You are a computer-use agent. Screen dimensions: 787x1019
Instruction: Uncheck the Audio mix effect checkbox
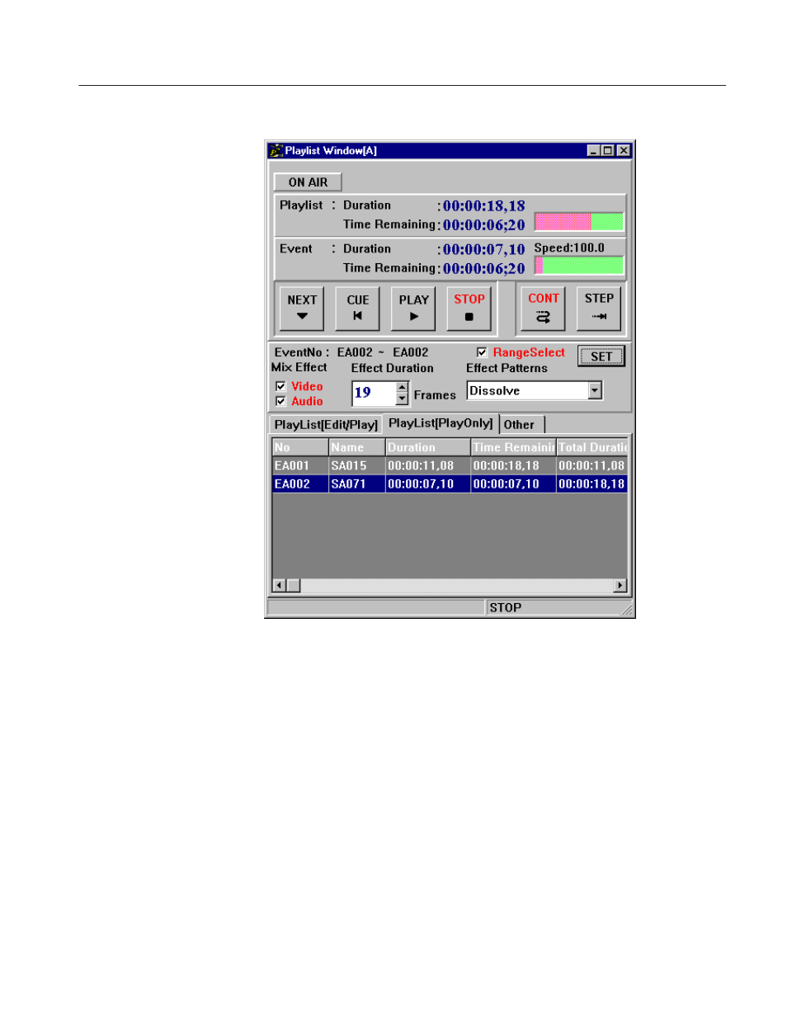pyautogui.click(x=280, y=401)
